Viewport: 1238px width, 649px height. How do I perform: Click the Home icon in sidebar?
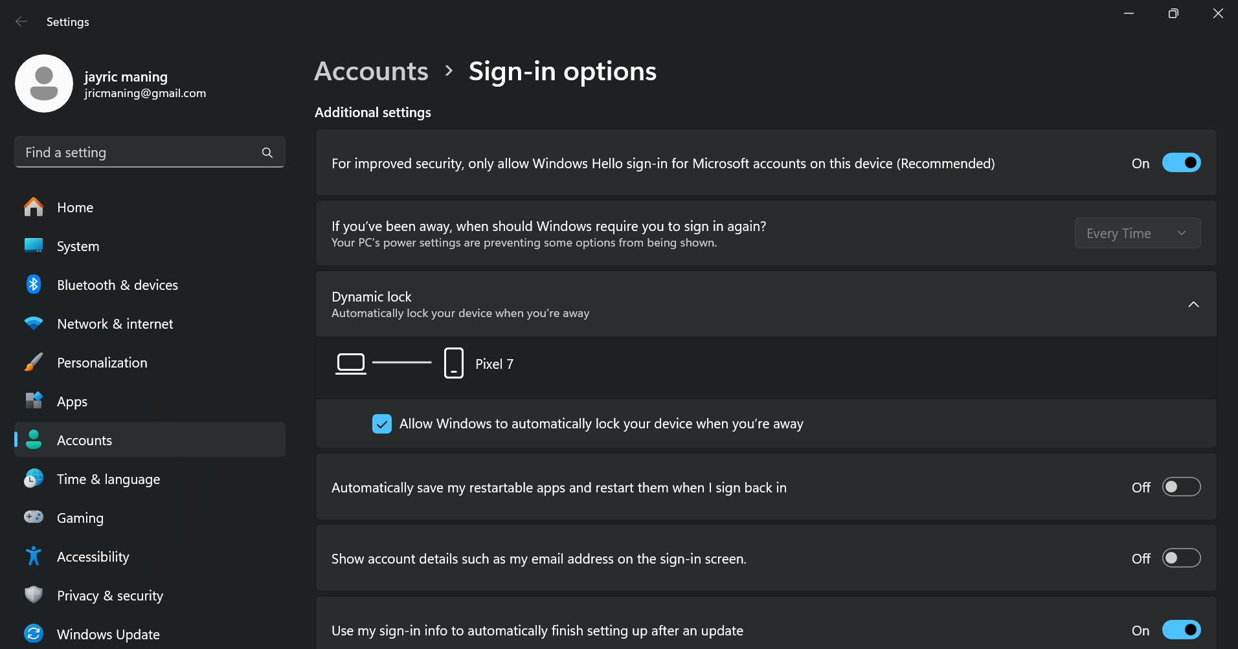[x=34, y=207]
